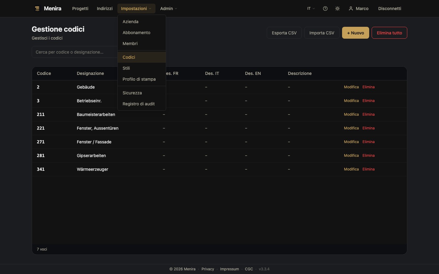The width and height of the screenshot is (439, 274).
Task: Click the Des. EN column header
Action: click(253, 73)
